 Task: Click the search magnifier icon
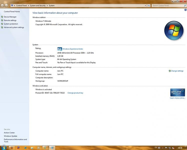click(185, 5)
